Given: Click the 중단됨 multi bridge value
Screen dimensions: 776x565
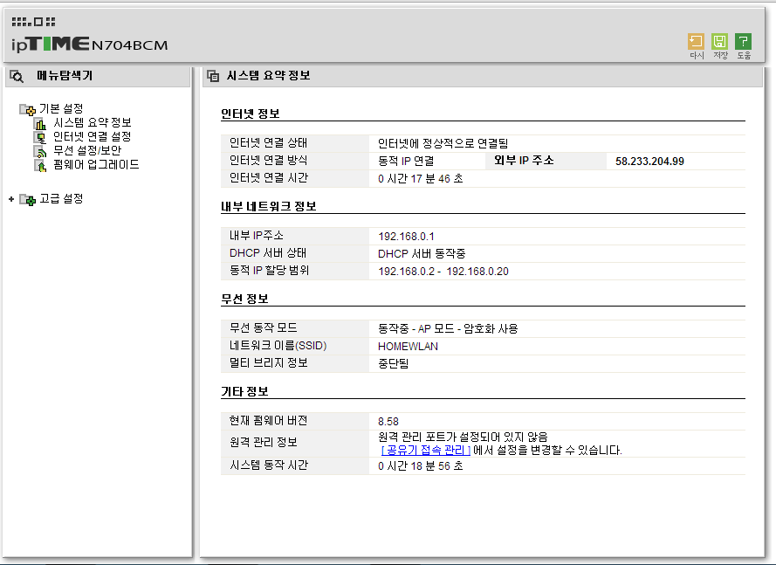Looking at the screenshot, I should (x=394, y=363).
